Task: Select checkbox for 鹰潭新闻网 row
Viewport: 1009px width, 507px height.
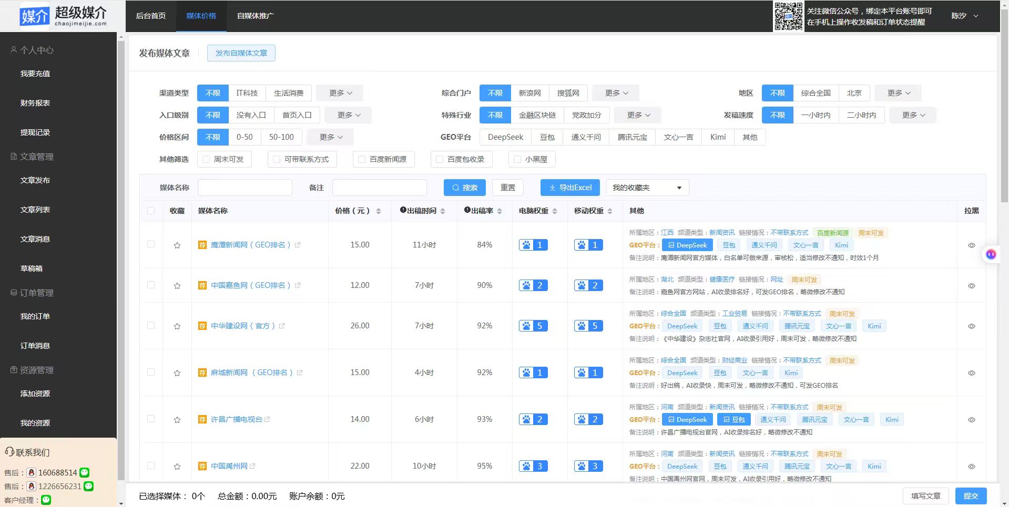Action: pos(151,244)
